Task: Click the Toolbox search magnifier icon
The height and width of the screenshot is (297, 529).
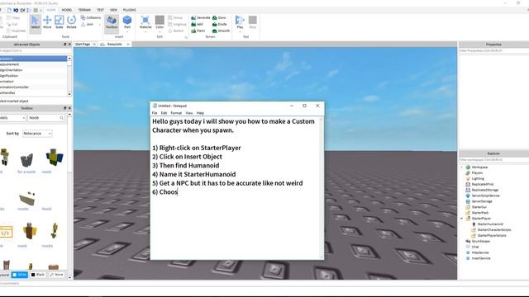Action: [62, 118]
